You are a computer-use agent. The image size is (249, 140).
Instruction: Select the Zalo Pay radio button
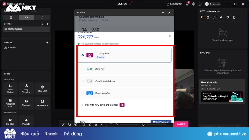click(x=82, y=69)
